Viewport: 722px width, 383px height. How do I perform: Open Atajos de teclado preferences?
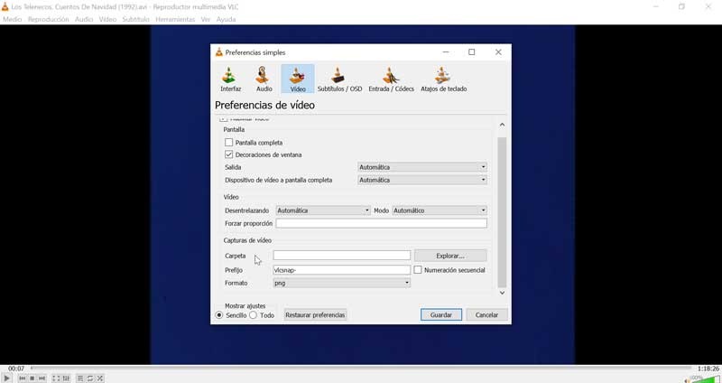pos(443,79)
